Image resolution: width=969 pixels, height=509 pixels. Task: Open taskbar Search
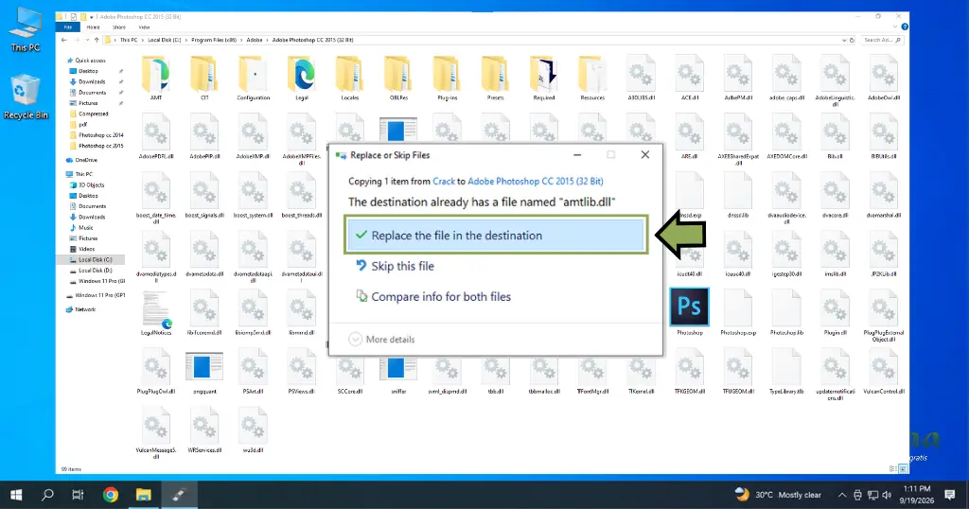click(x=47, y=495)
